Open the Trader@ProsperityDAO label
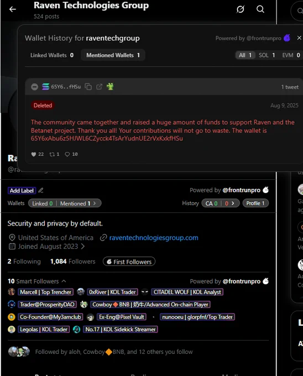 [x=47, y=304]
